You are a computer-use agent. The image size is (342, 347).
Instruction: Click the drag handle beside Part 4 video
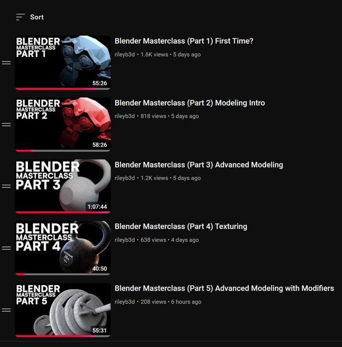6,248
